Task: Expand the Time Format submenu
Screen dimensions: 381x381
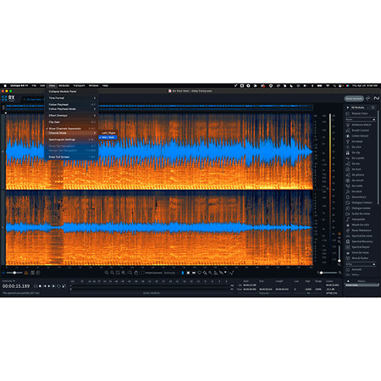Action: tap(71, 98)
